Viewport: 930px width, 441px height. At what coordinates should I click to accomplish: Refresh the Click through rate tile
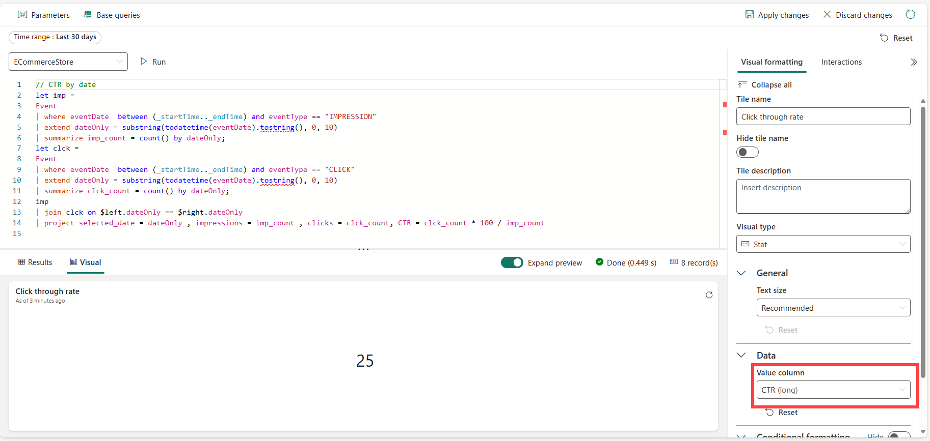point(709,295)
